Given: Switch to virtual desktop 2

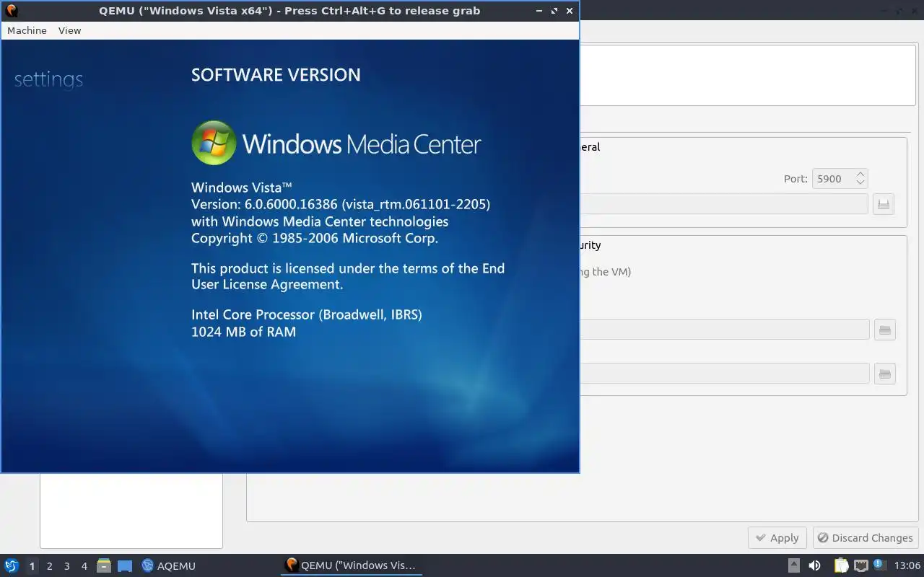Looking at the screenshot, I should (x=49, y=566).
